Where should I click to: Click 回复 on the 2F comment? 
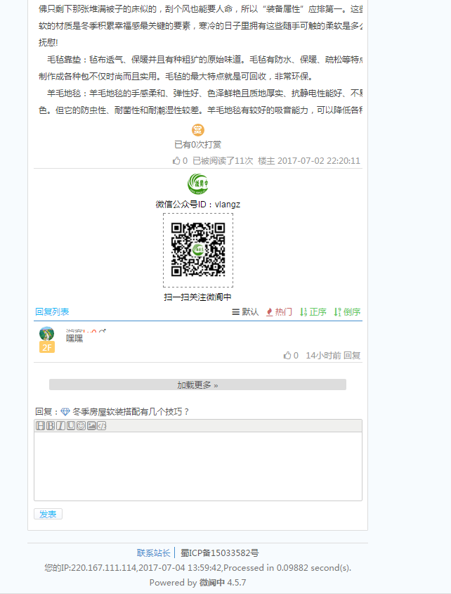click(x=352, y=355)
